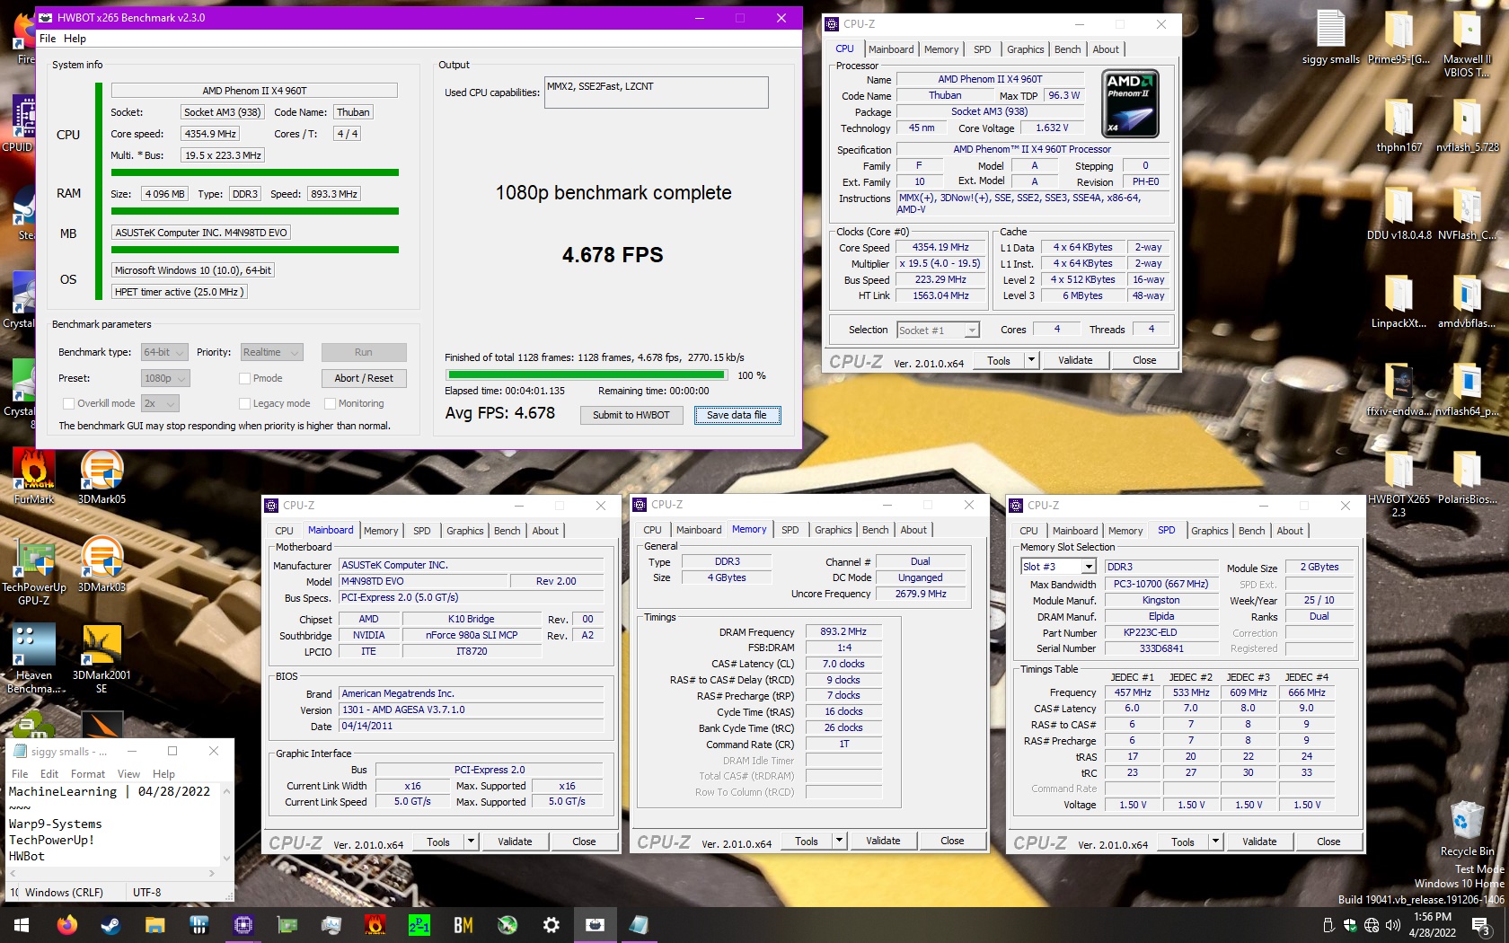This screenshot has width=1509, height=943.
Task: Open File Explorer from the taskbar
Action: (155, 924)
